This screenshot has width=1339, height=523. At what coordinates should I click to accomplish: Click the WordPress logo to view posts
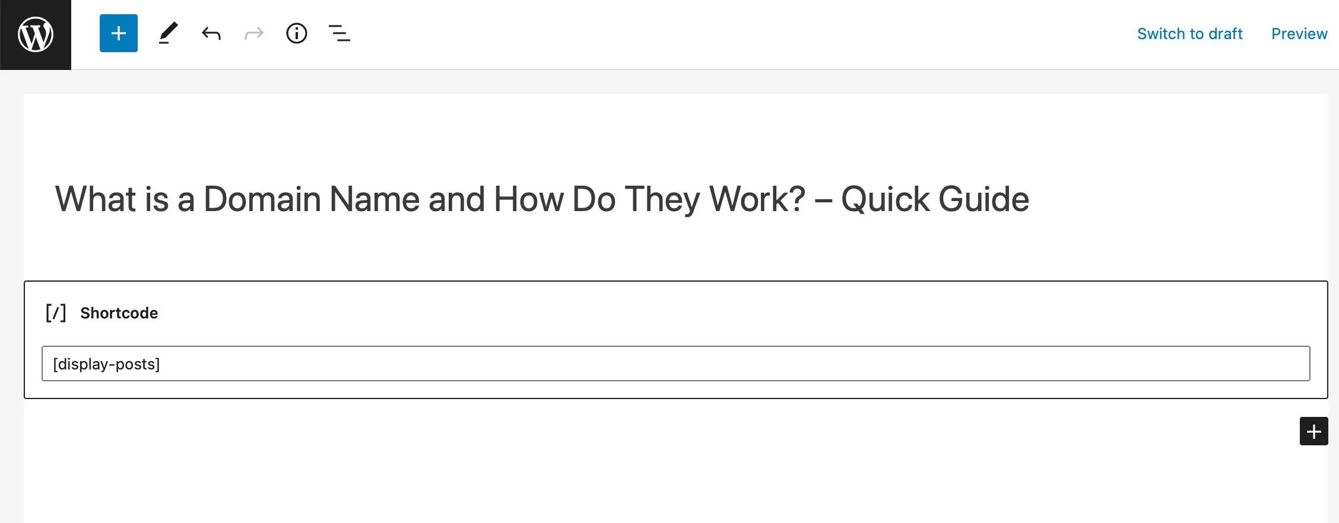[x=36, y=34]
